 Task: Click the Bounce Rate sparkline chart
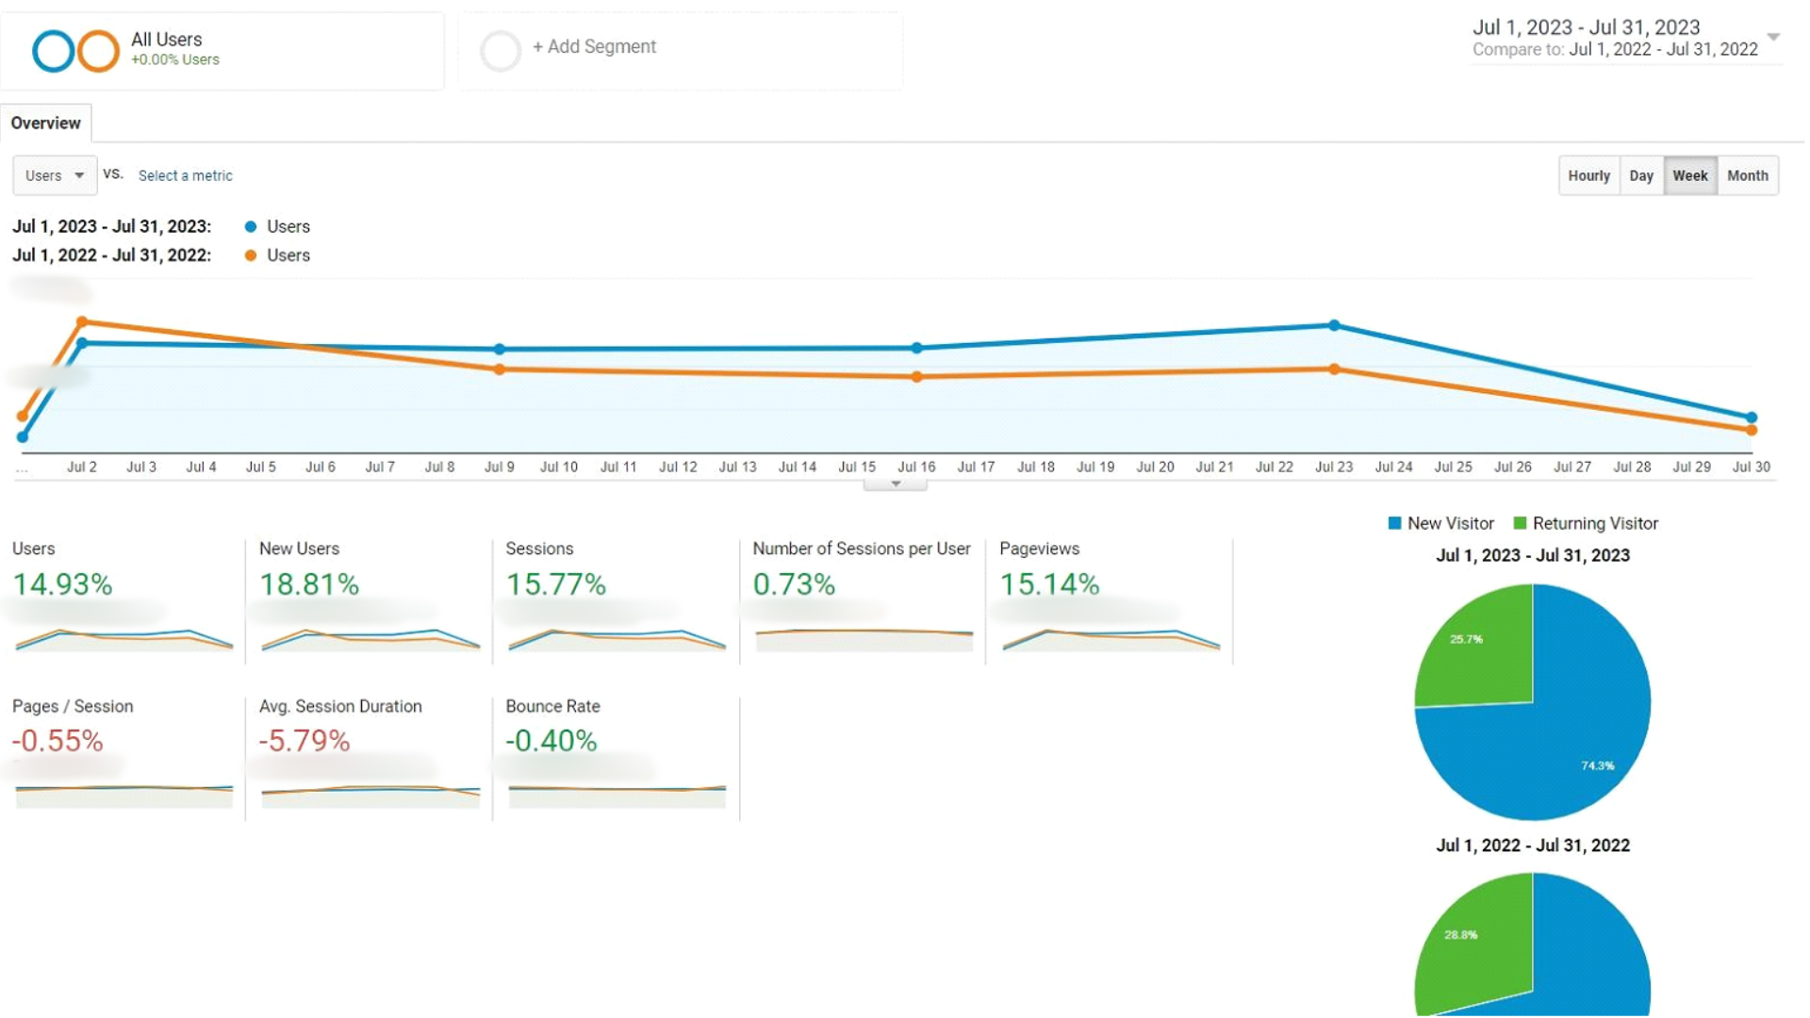click(617, 795)
